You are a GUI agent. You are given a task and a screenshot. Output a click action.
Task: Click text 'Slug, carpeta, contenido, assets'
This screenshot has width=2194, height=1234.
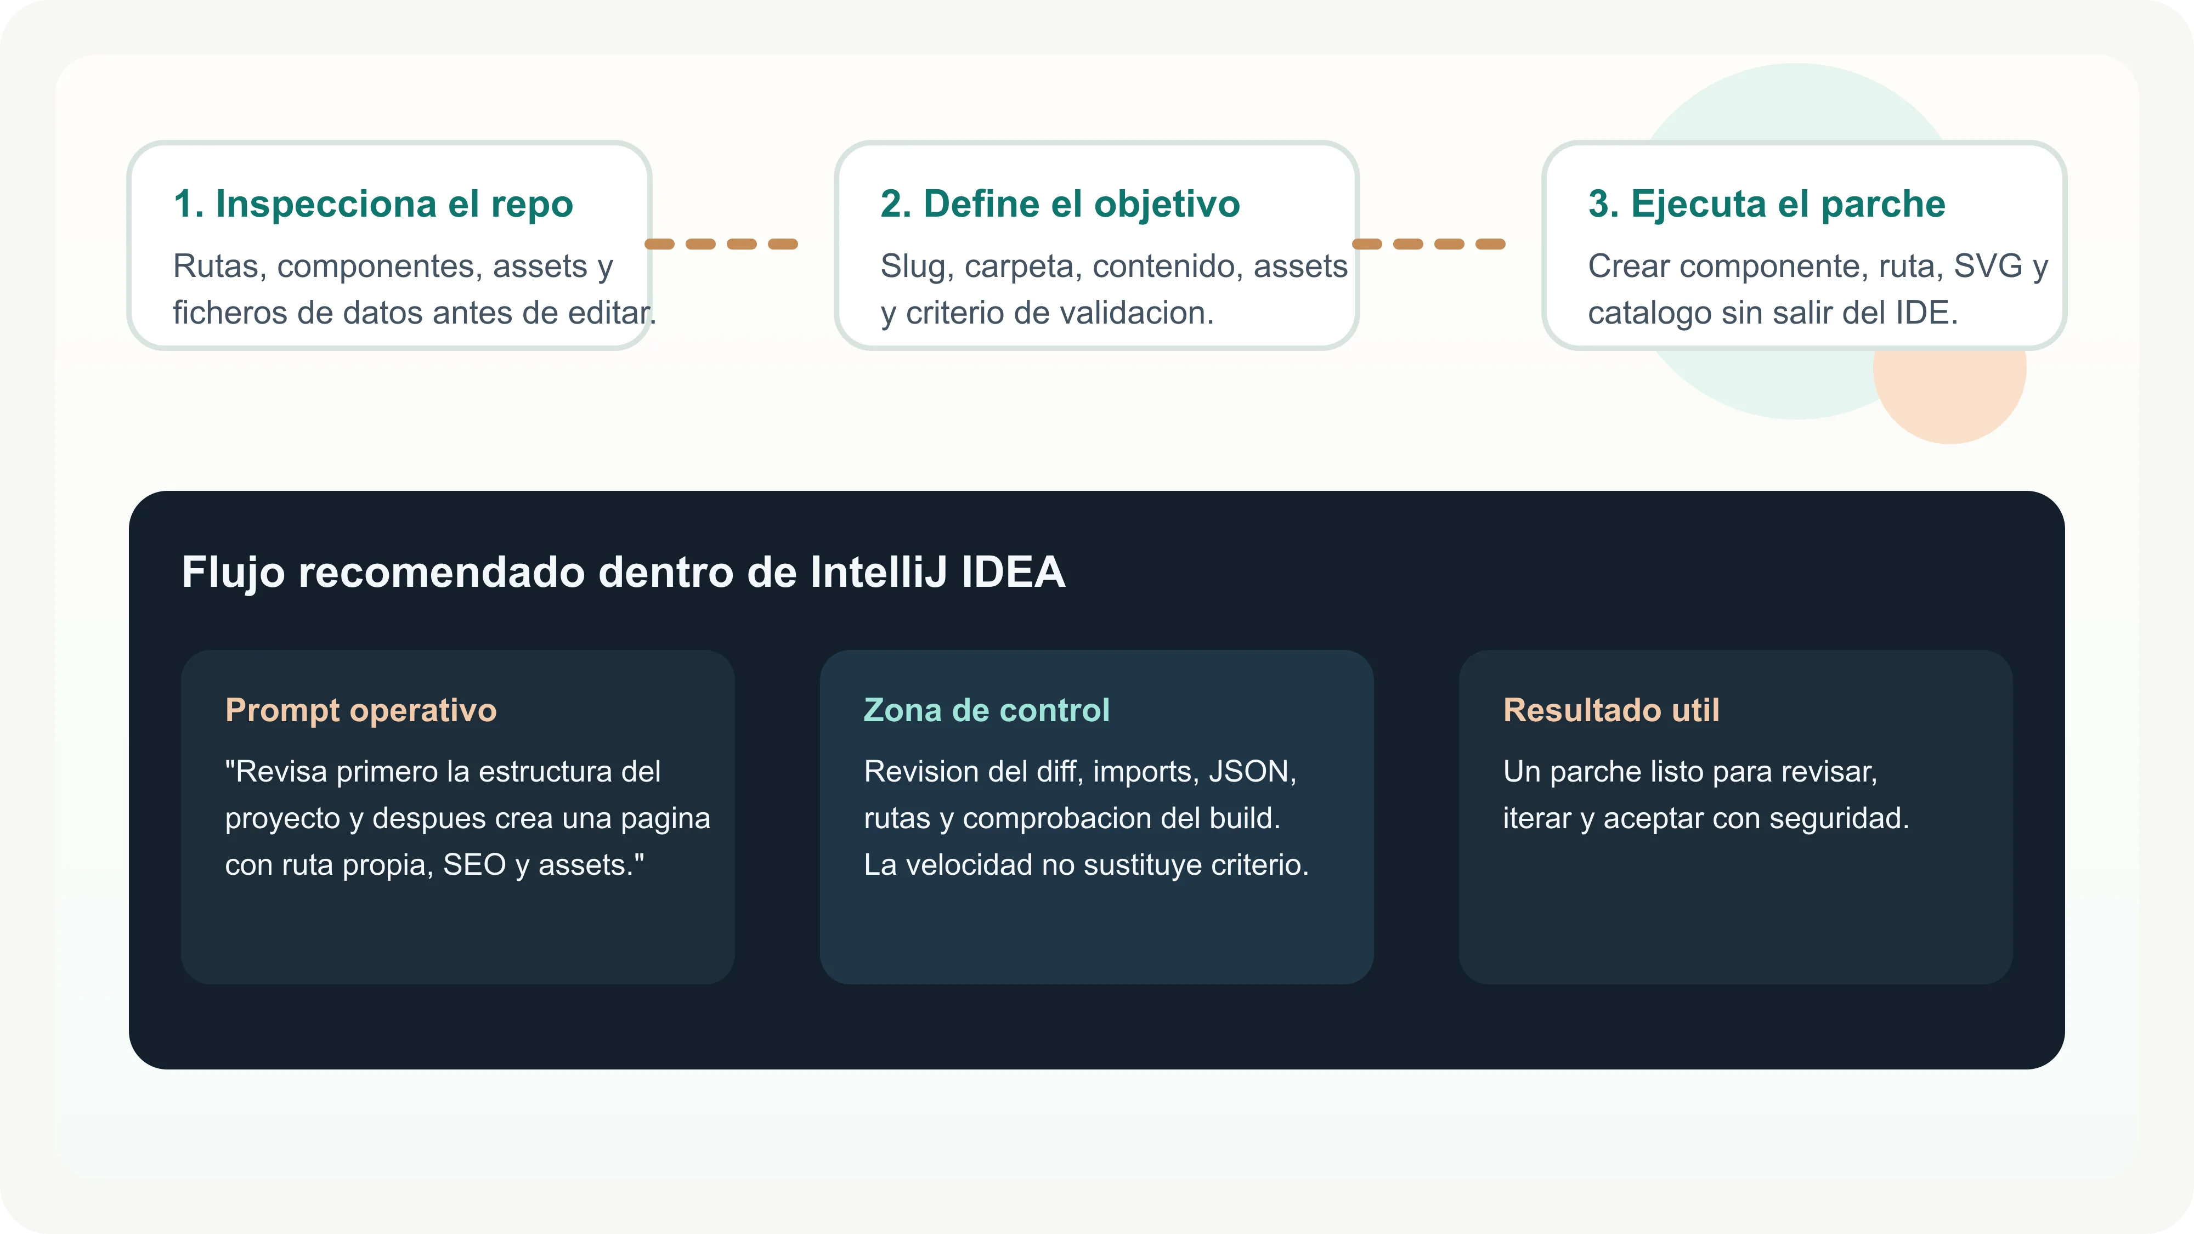1114,267
